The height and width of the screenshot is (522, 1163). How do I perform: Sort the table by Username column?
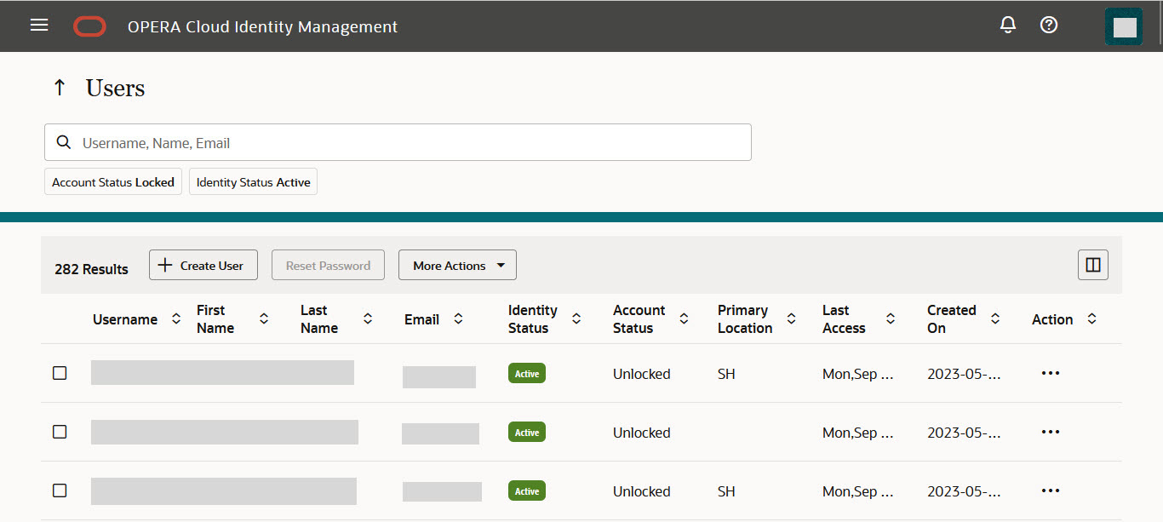175,318
